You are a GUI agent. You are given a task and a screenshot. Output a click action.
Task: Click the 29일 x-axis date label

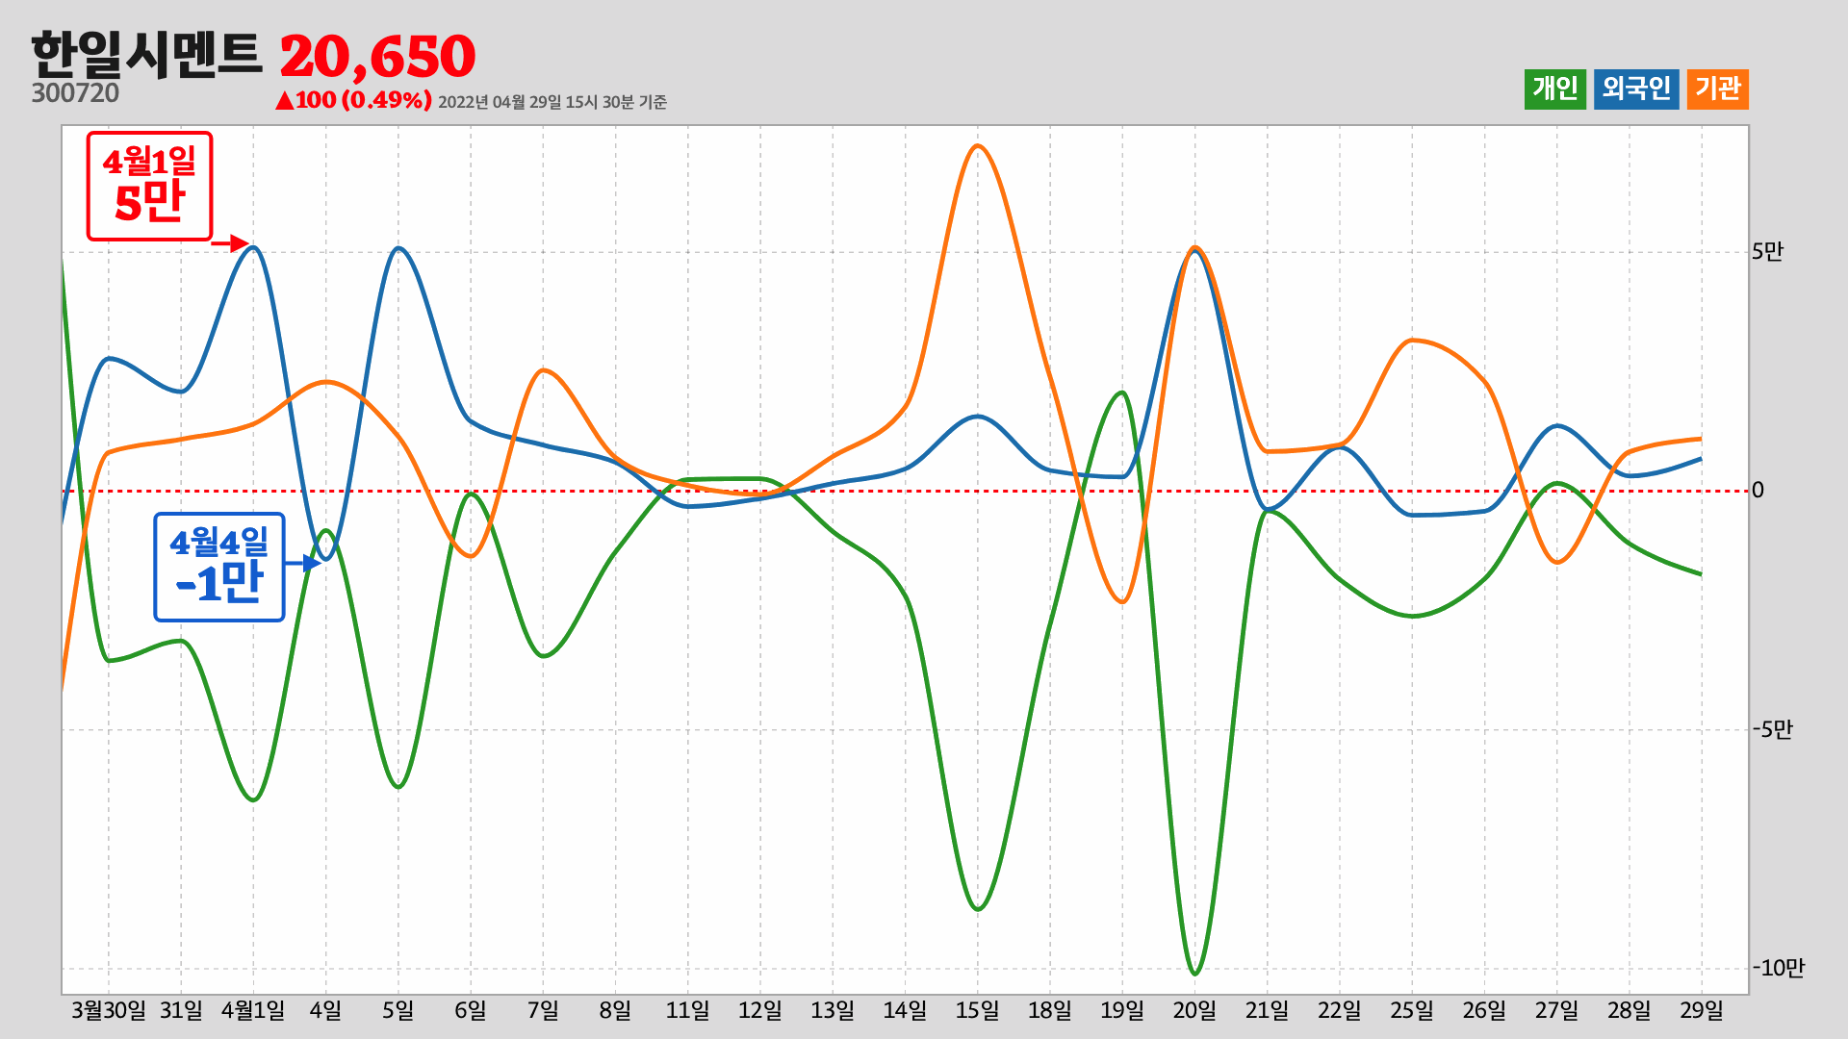(x=1702, y=1010)
